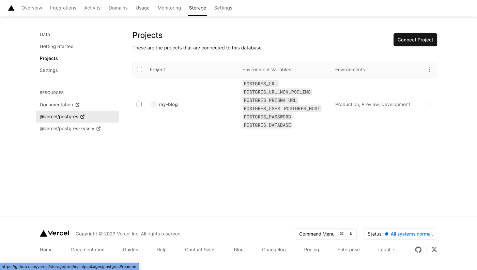Viewport: 477px width, 270px height.
Task: Select Data in the left sidebar
Action: pyautogui.click(x=45, y=34)
